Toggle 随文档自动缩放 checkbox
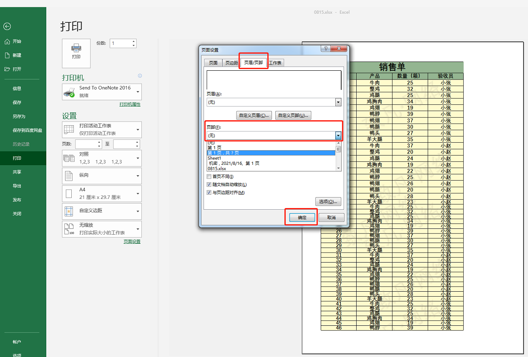The width and height of the screenshot is (528, 357). pyautogui.click(x=209, y=184)
